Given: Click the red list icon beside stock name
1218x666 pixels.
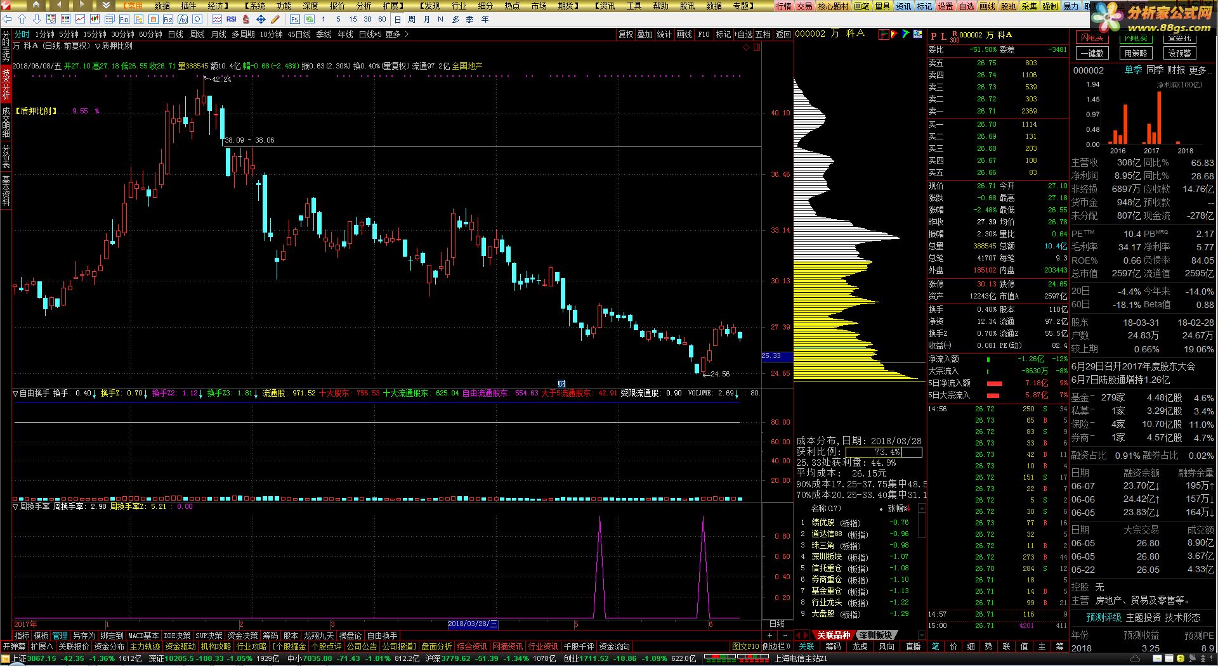Looking at the screenshot, I should click(884, 34).
